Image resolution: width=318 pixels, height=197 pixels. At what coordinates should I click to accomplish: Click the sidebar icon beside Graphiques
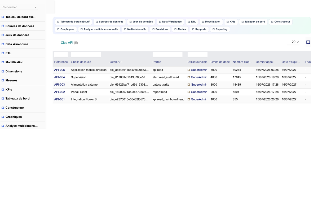coord(3,117)
